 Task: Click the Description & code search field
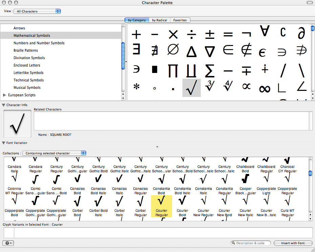point(251,243)
